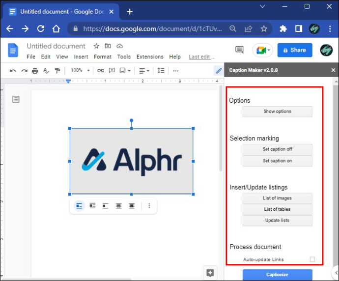The image size is (339, 281).
Task: Move document with folder icon
Action: coord(108,46)
